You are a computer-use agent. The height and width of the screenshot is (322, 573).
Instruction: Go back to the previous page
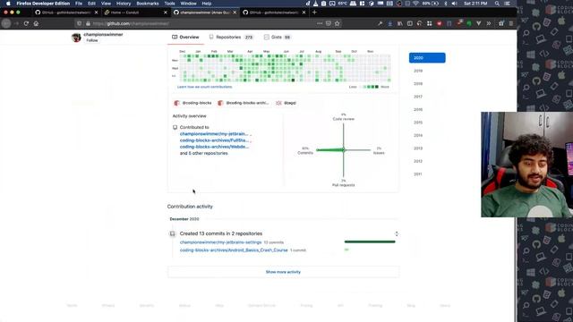click(6, 23)
